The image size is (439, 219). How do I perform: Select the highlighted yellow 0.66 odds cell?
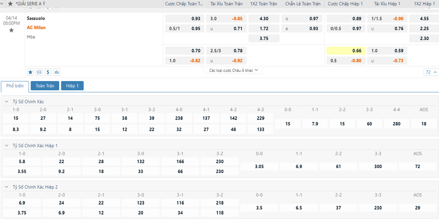pyautogui.click(x=346, y=50)
